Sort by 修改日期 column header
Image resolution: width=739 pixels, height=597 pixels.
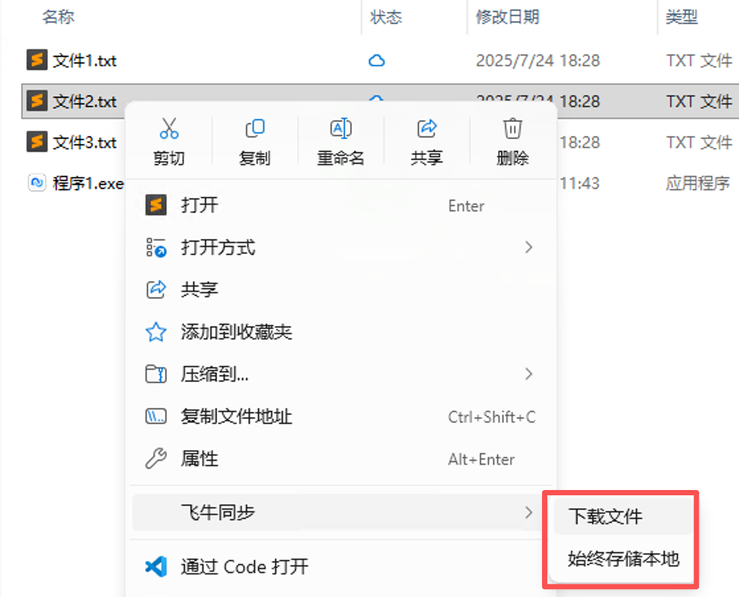507,17
